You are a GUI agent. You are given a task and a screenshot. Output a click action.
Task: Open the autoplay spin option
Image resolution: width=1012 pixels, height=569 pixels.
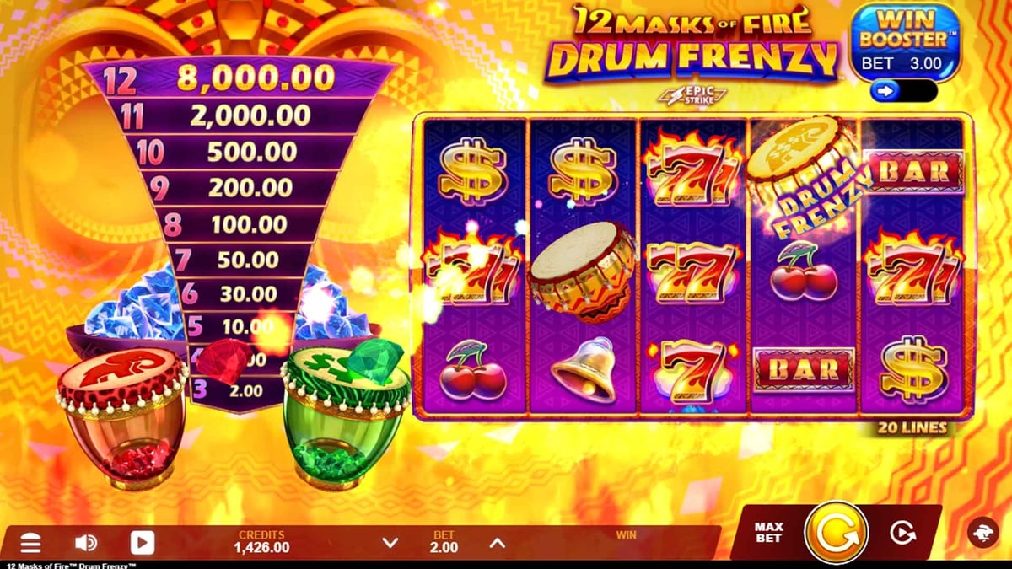coord(903,533)
